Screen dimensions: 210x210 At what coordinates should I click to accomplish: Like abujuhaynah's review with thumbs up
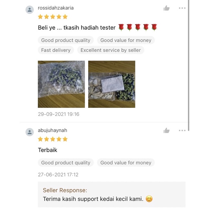click(x=166, y=131)
